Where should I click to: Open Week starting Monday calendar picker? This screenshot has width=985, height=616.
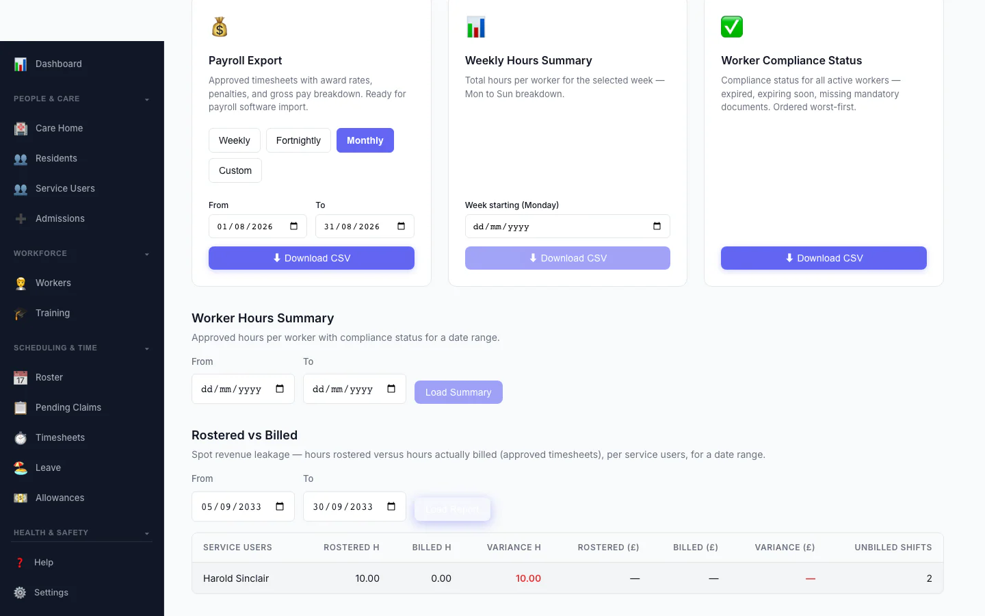[x=657, y=227]
